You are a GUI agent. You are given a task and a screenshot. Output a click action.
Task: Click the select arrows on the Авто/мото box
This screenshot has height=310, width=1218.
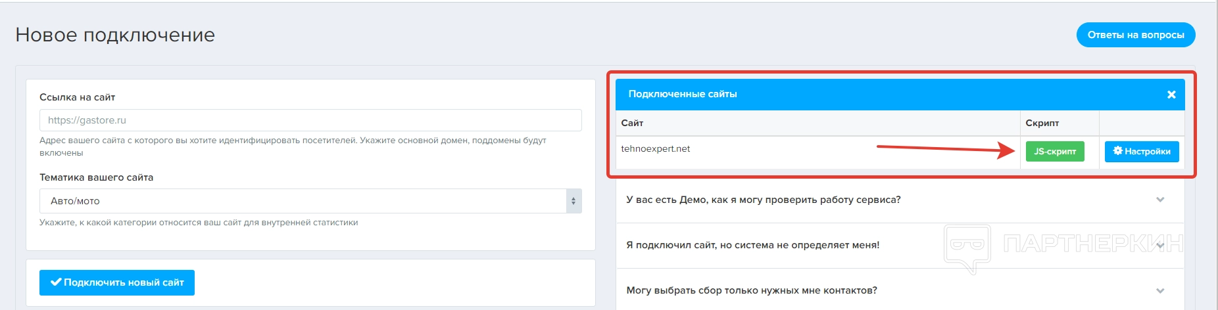pyautogui.click(x=573, y=201)
